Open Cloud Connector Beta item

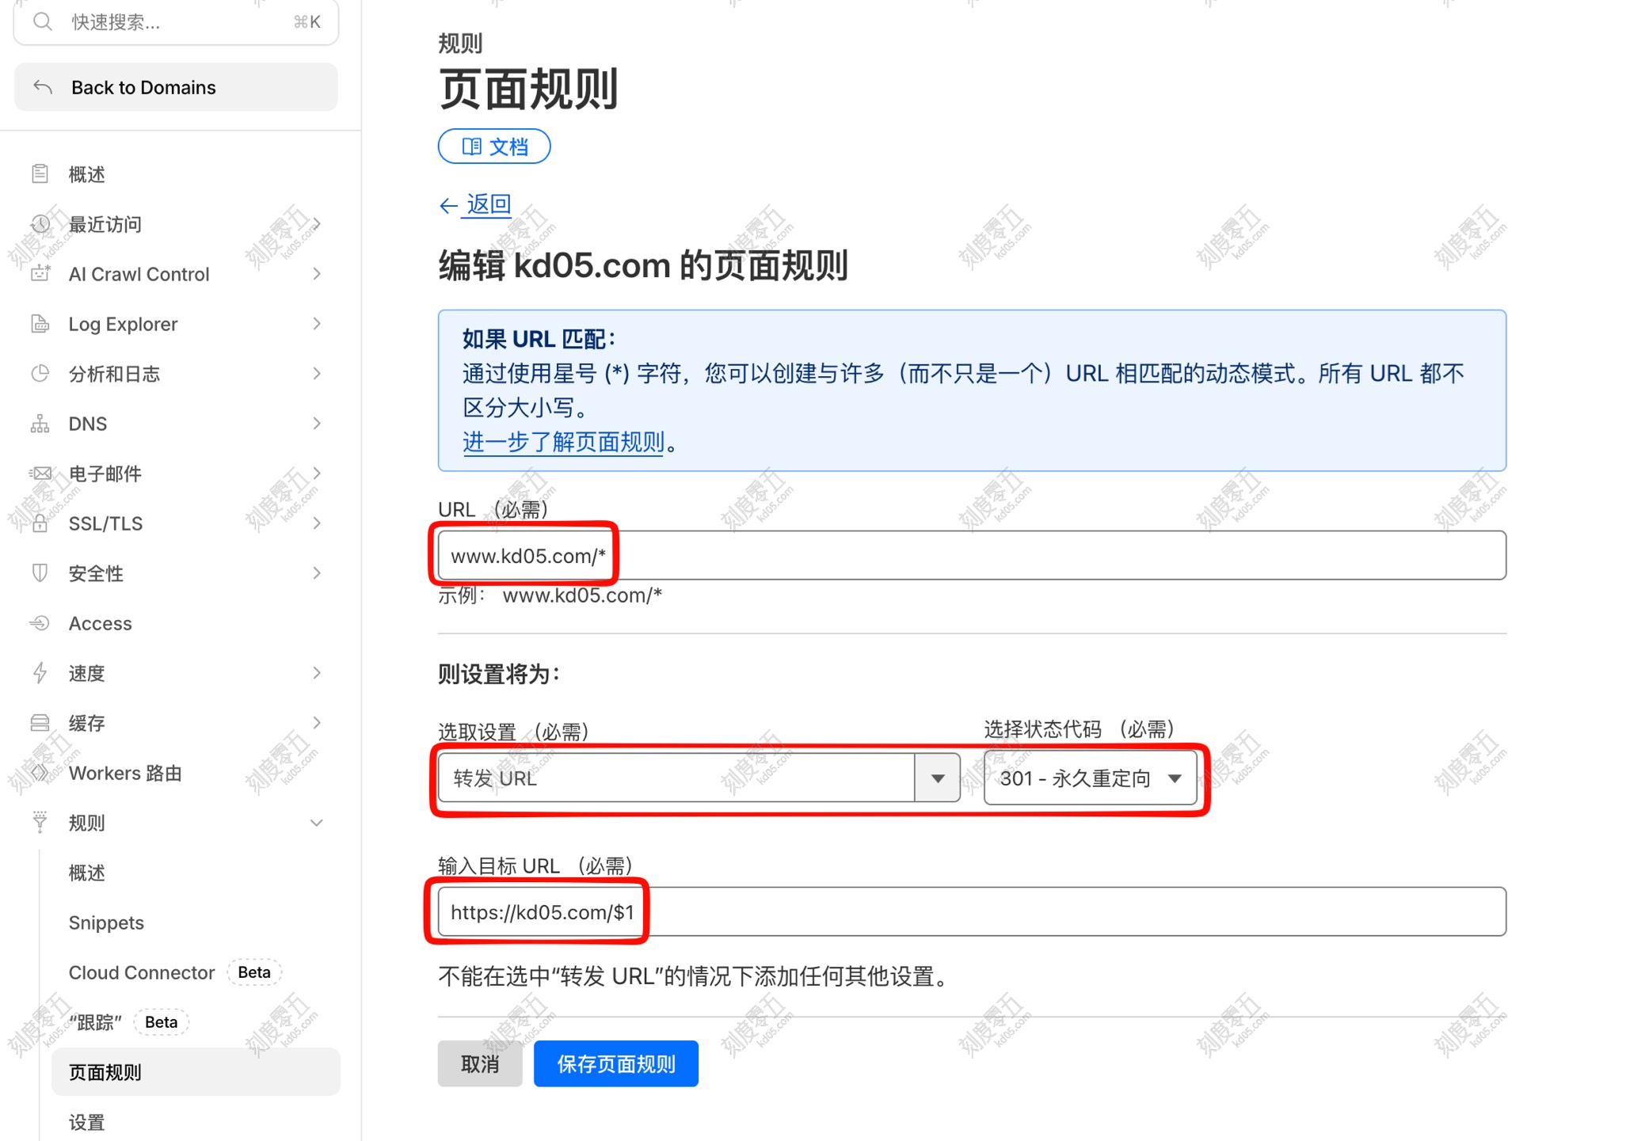tap(142, 972)
